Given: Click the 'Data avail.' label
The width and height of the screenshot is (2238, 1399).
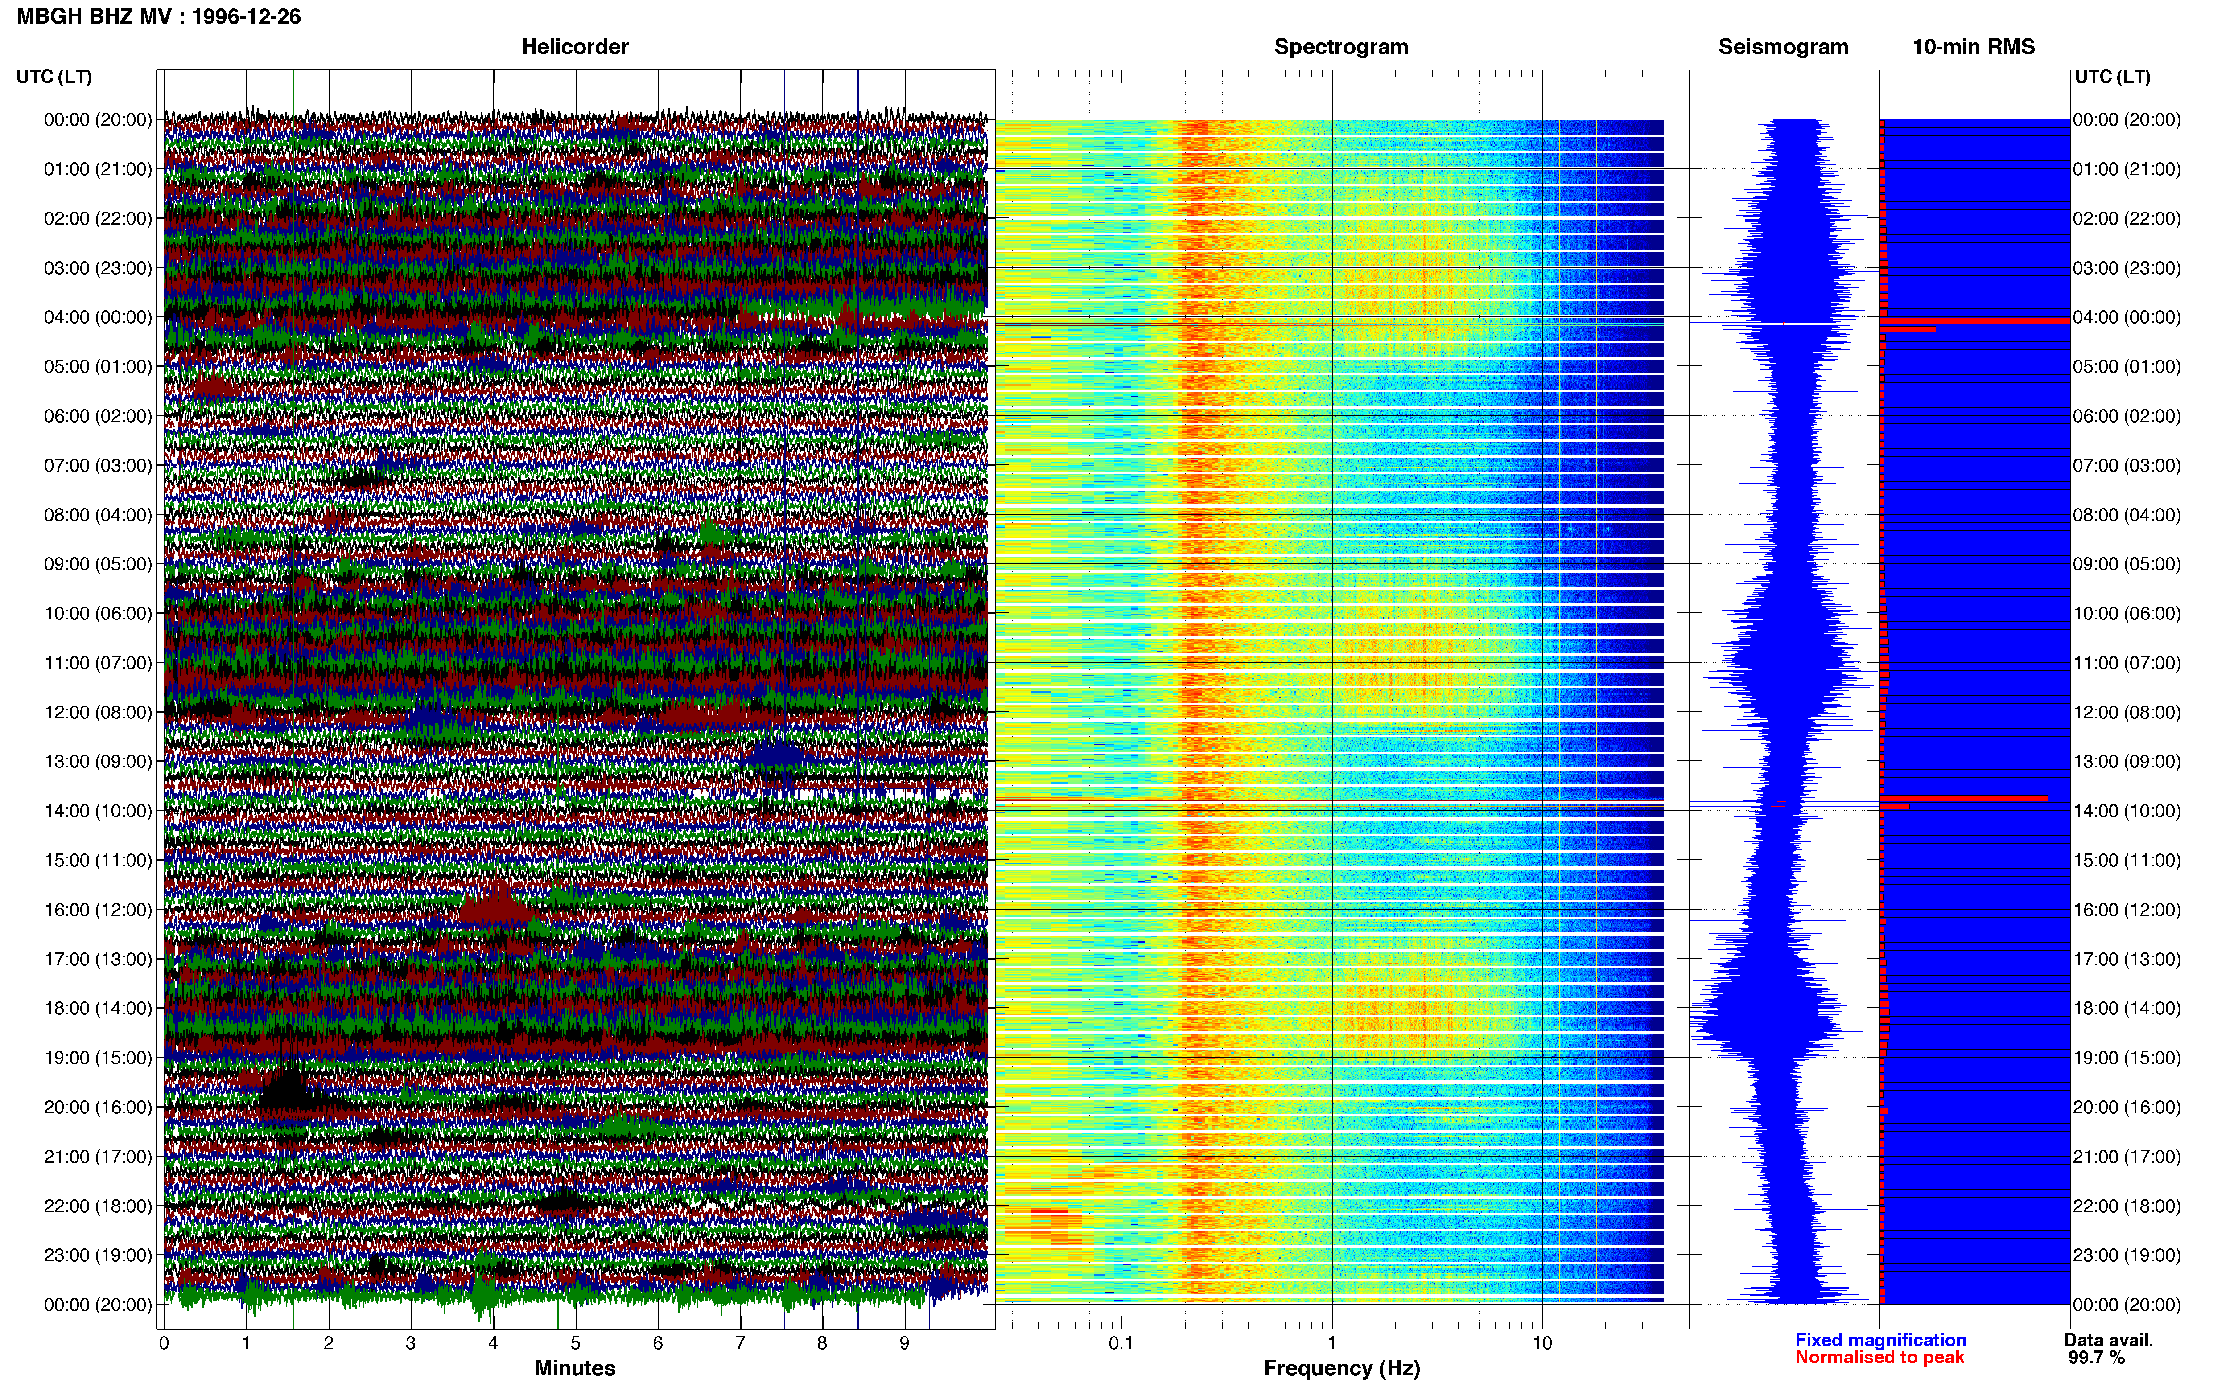Looking at the screenshot, I should point(2108,1340).
